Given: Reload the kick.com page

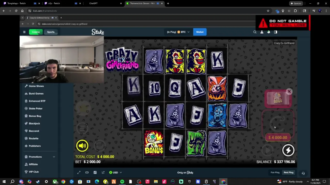Looking at the screenshot, I should pos(16,11).
